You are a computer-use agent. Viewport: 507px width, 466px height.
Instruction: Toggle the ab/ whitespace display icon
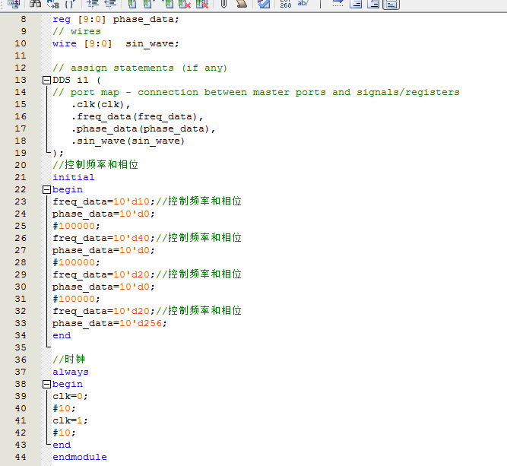(x=303, y=3)
